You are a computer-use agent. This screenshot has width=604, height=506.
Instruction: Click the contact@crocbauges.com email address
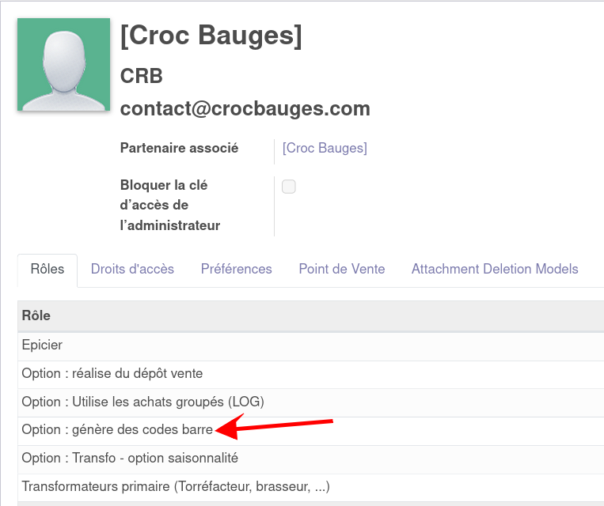(245, 108)
